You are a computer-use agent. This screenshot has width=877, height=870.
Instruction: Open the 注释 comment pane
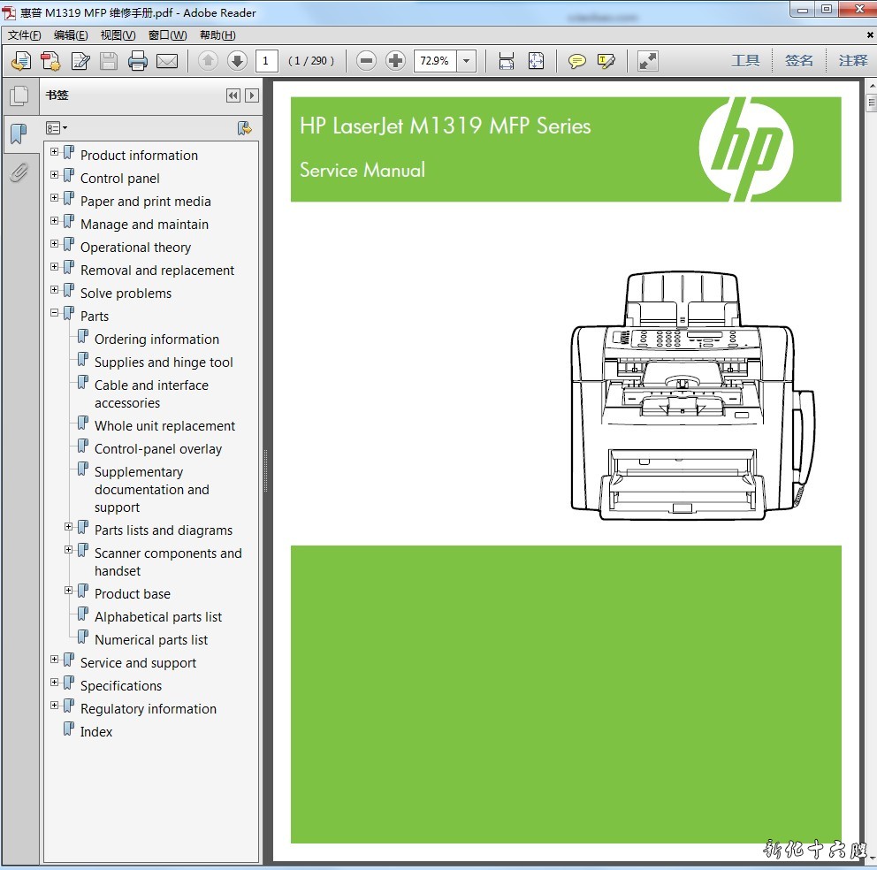[853, 61]
